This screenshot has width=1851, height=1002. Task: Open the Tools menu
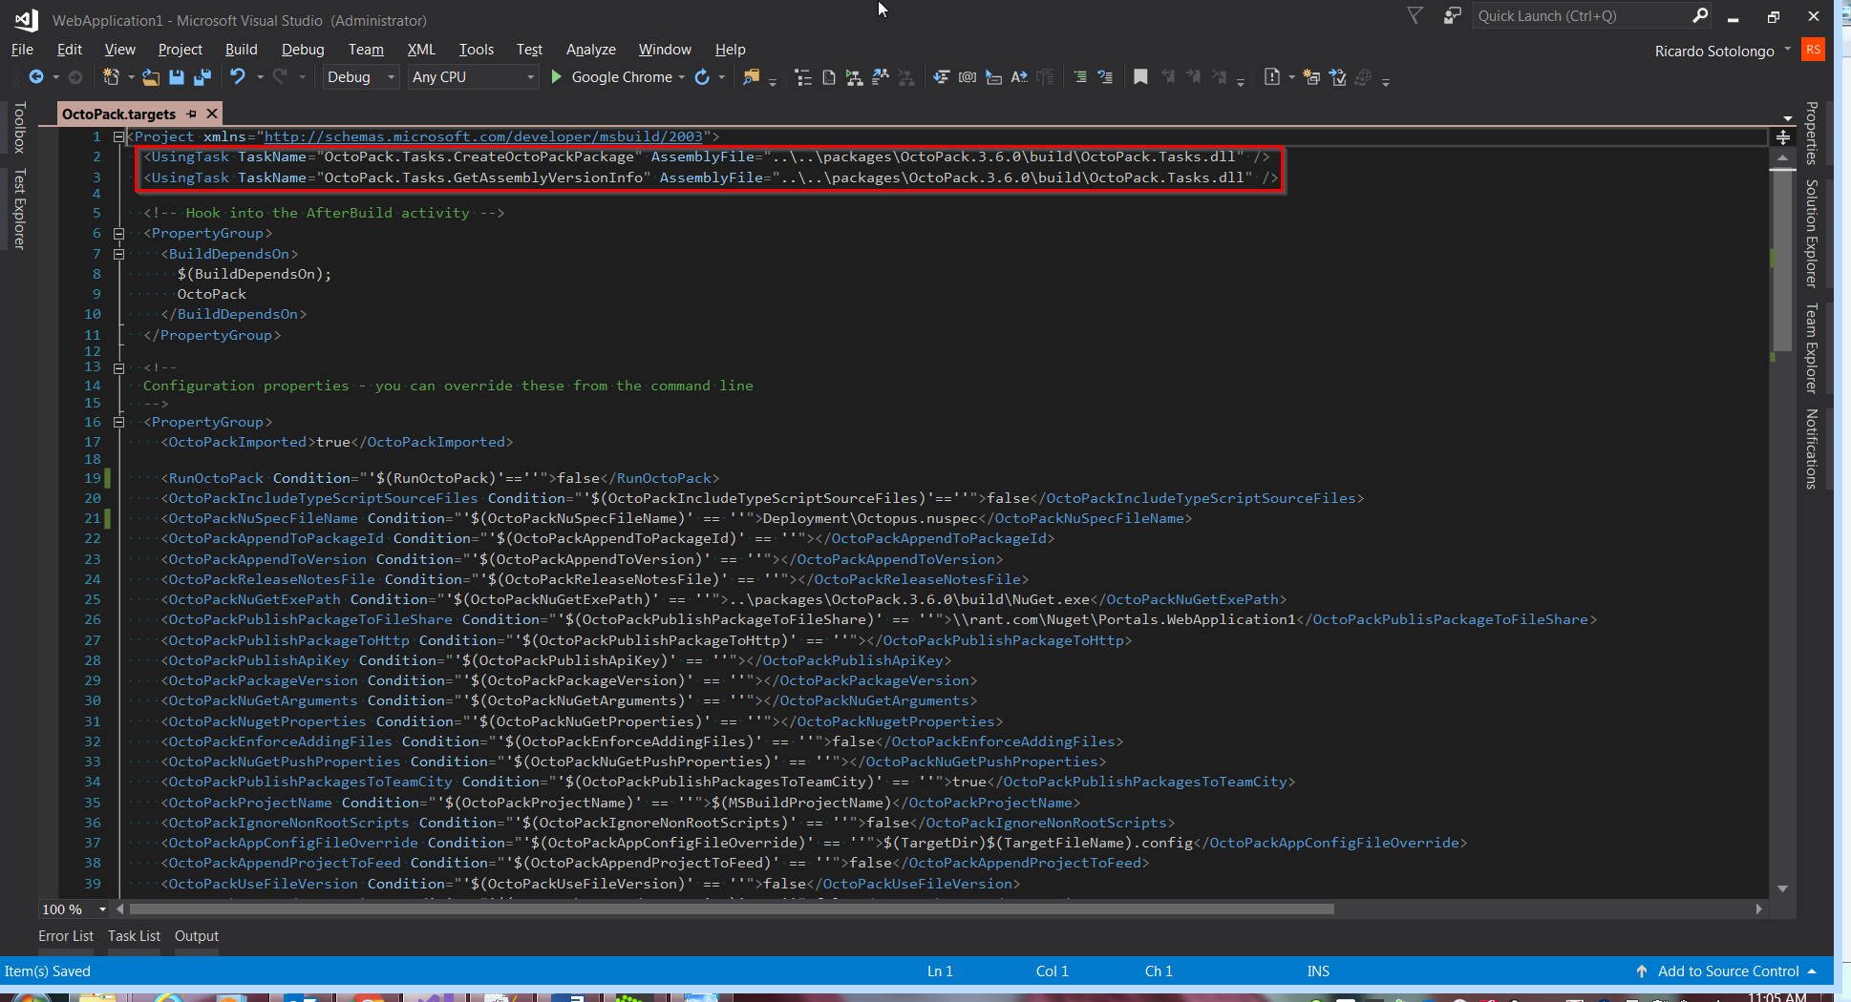coord(476,50)
